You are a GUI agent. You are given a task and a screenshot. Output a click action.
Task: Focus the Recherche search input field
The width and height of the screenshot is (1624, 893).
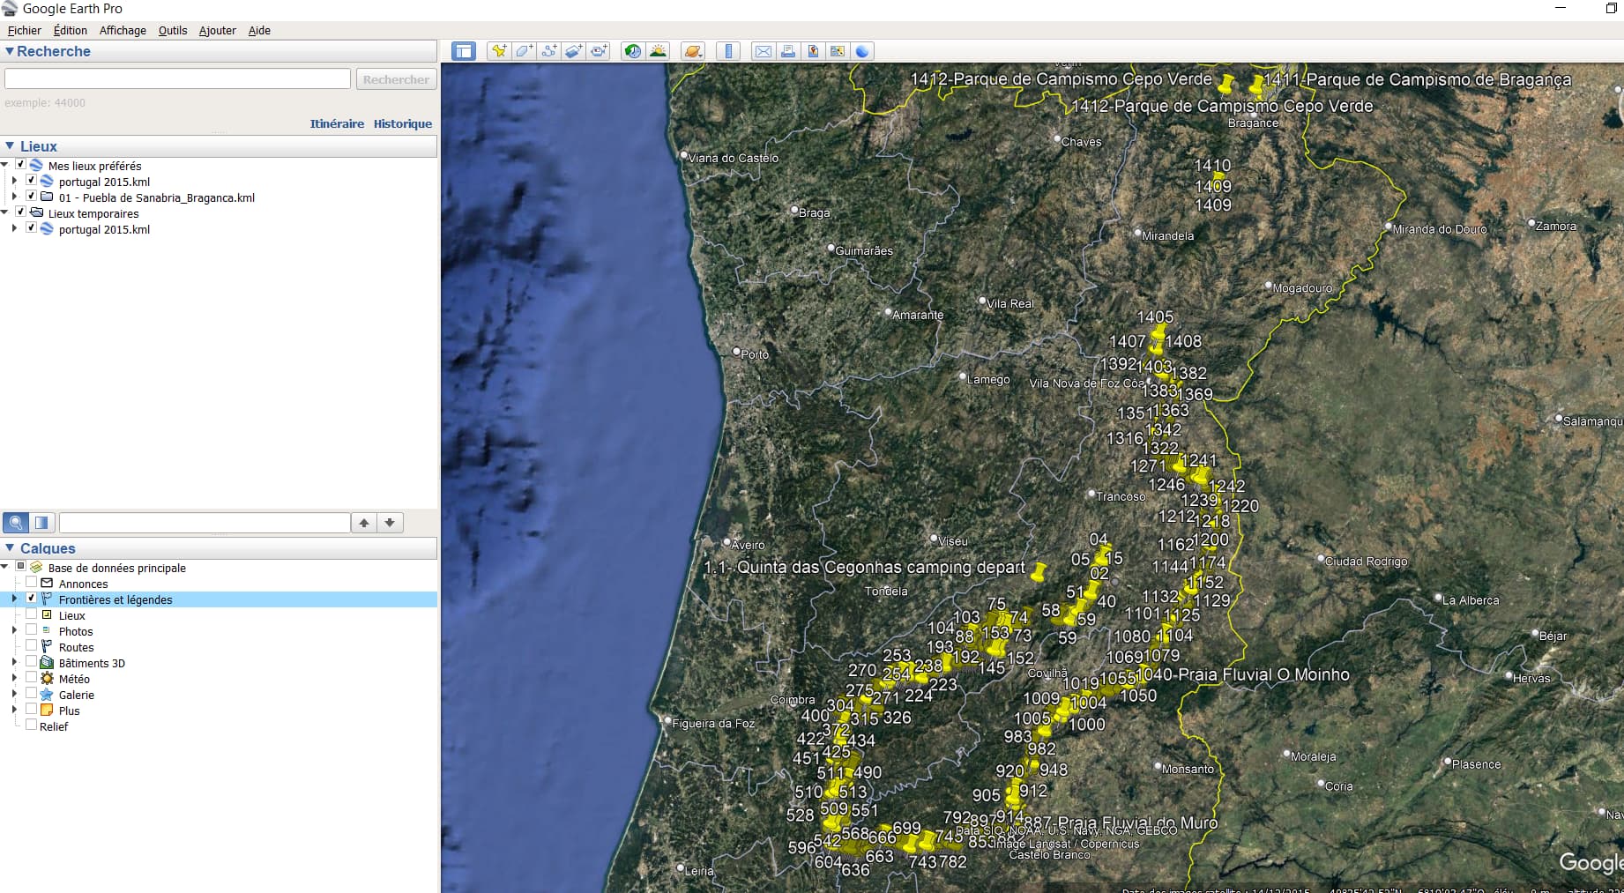177,78
